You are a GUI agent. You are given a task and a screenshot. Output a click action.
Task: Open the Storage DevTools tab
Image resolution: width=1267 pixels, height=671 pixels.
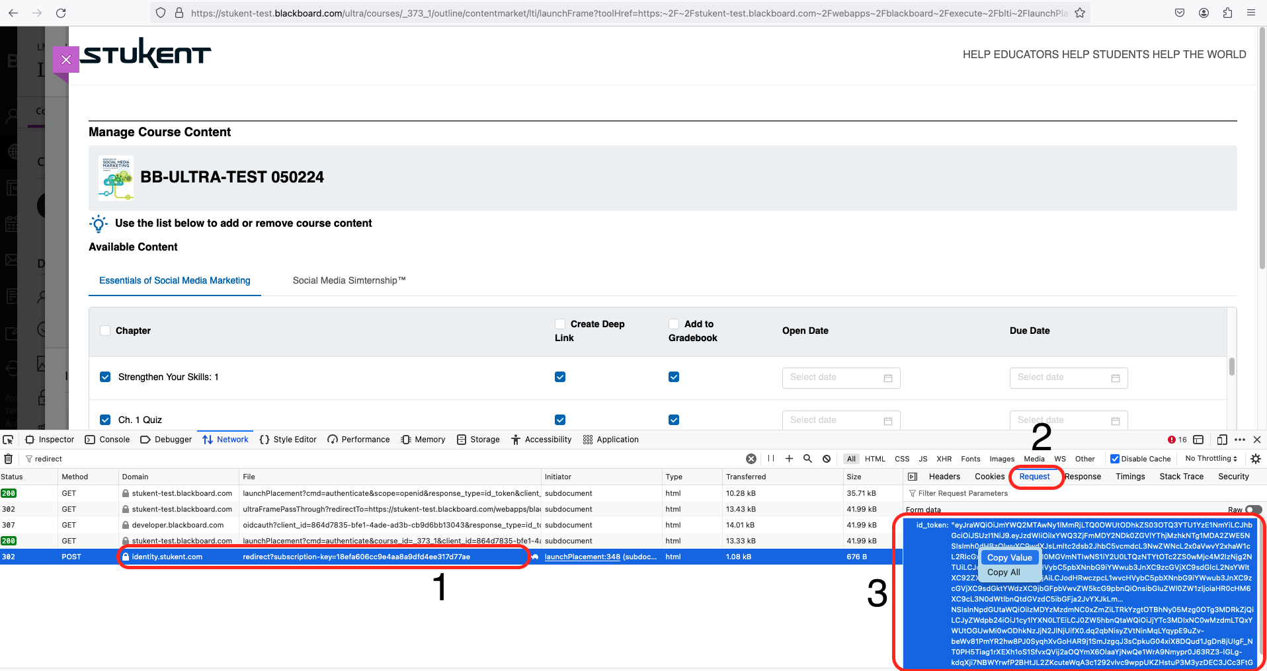tap(478, 440)
